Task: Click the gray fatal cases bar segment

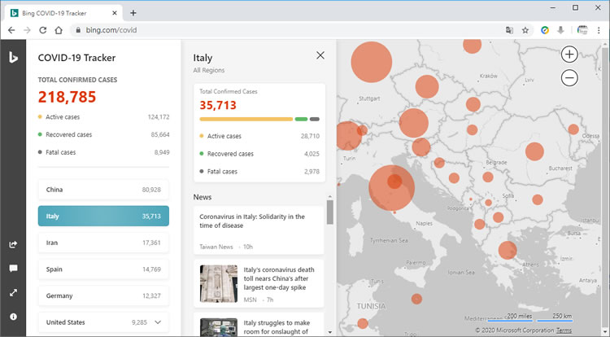Action: pos(315,119)
